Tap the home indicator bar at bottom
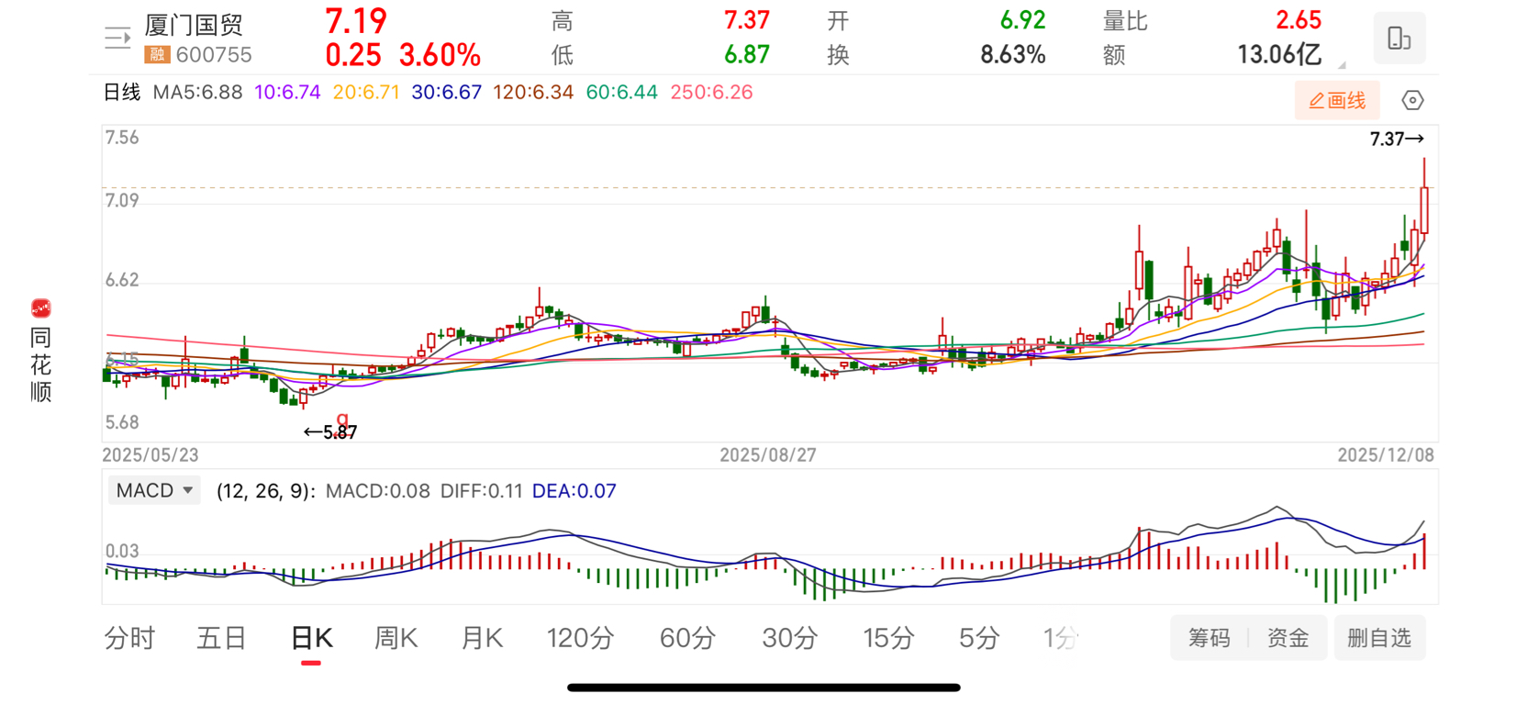 (764, 687)
